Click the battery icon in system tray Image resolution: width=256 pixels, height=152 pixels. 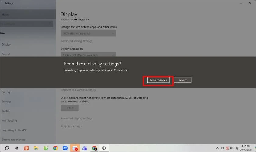pyautogui.click(x=222, y=148)
